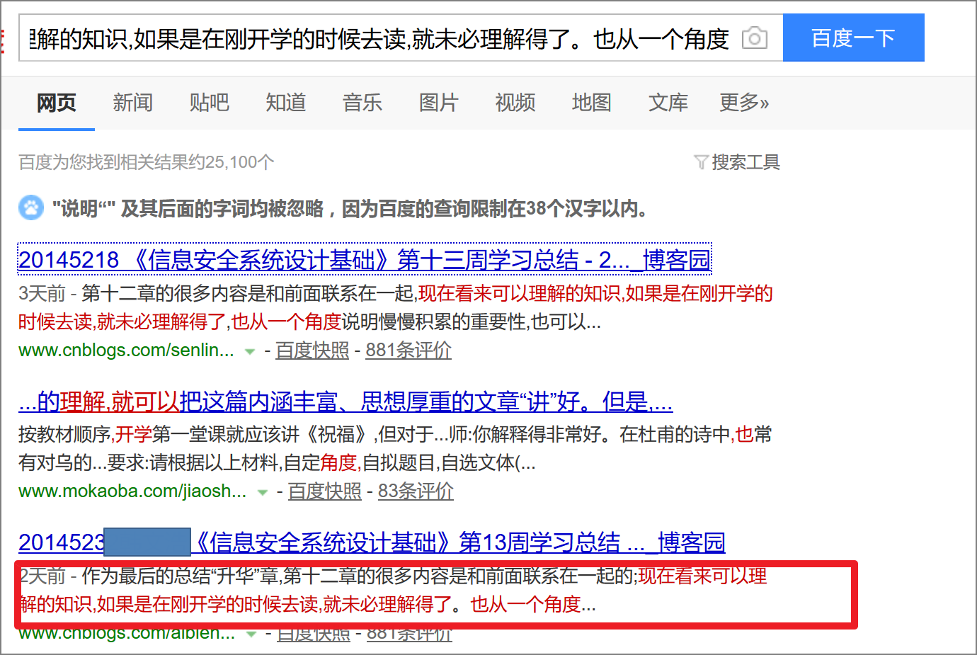The height and width of the screenshot is (655, 977).
Task: Switch to the 新闻 tab
Action: coord(133,103)
